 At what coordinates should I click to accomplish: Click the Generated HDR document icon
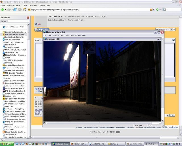tap(45, 39)
